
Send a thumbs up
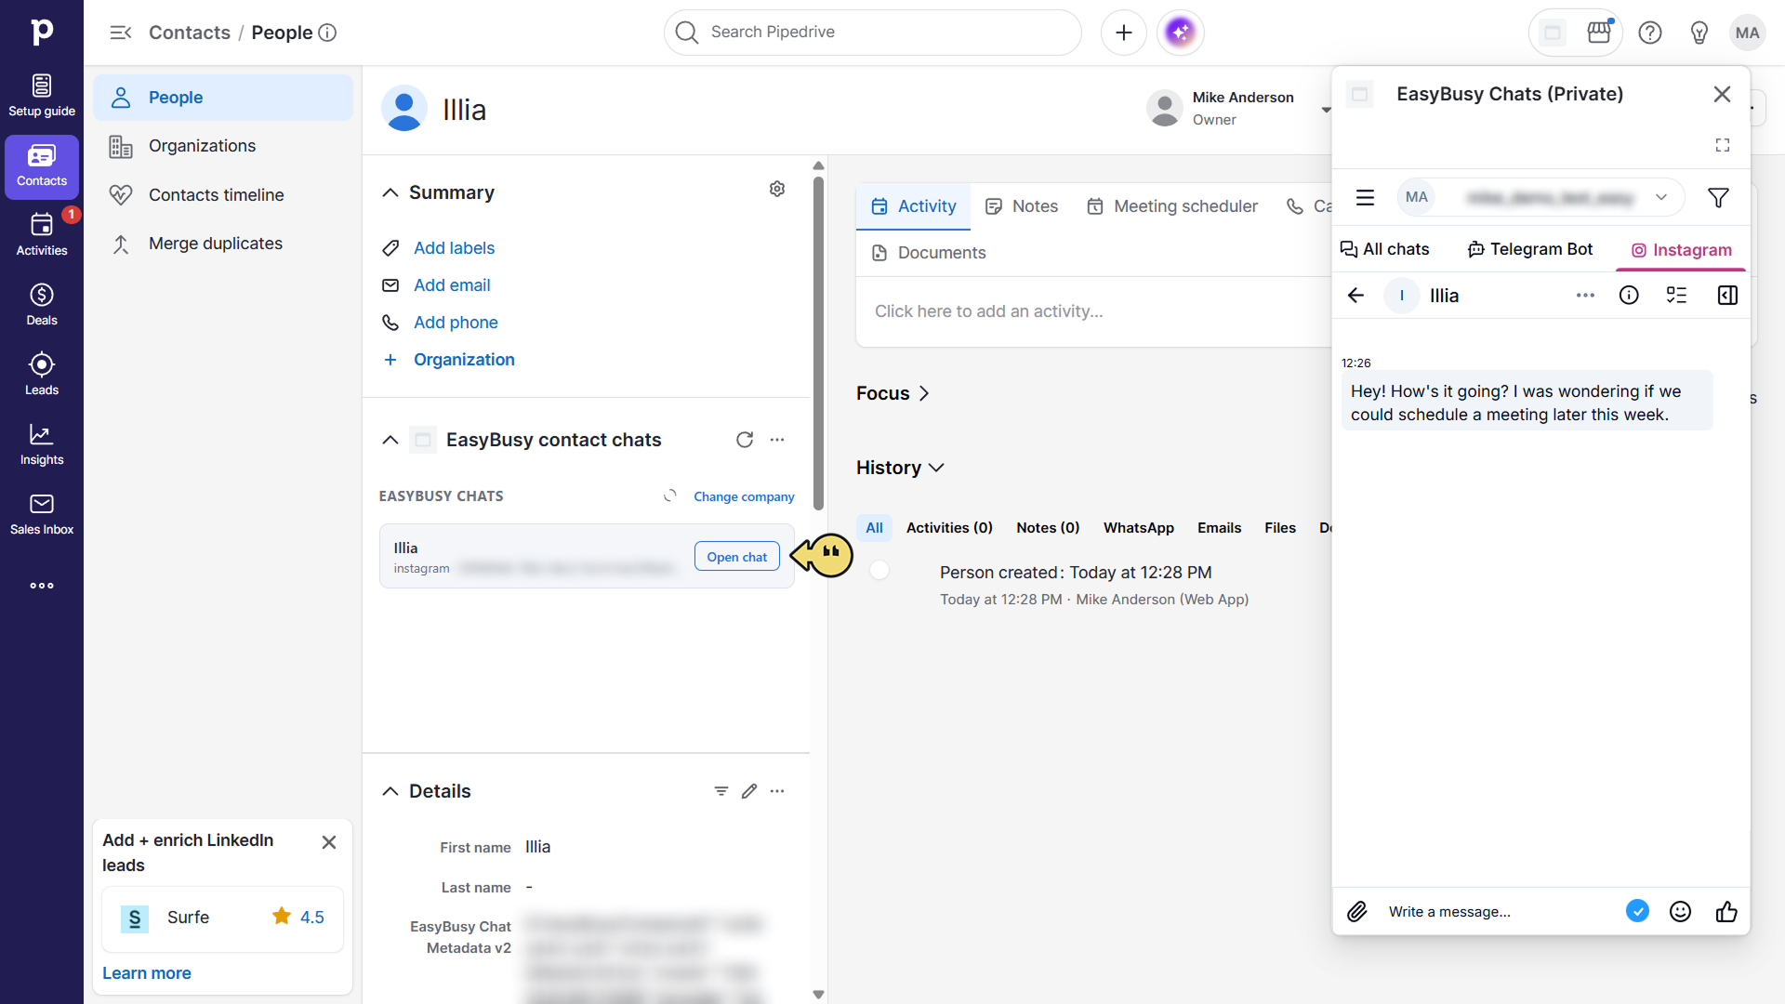pyautogui.click(x=1726, y=912)
